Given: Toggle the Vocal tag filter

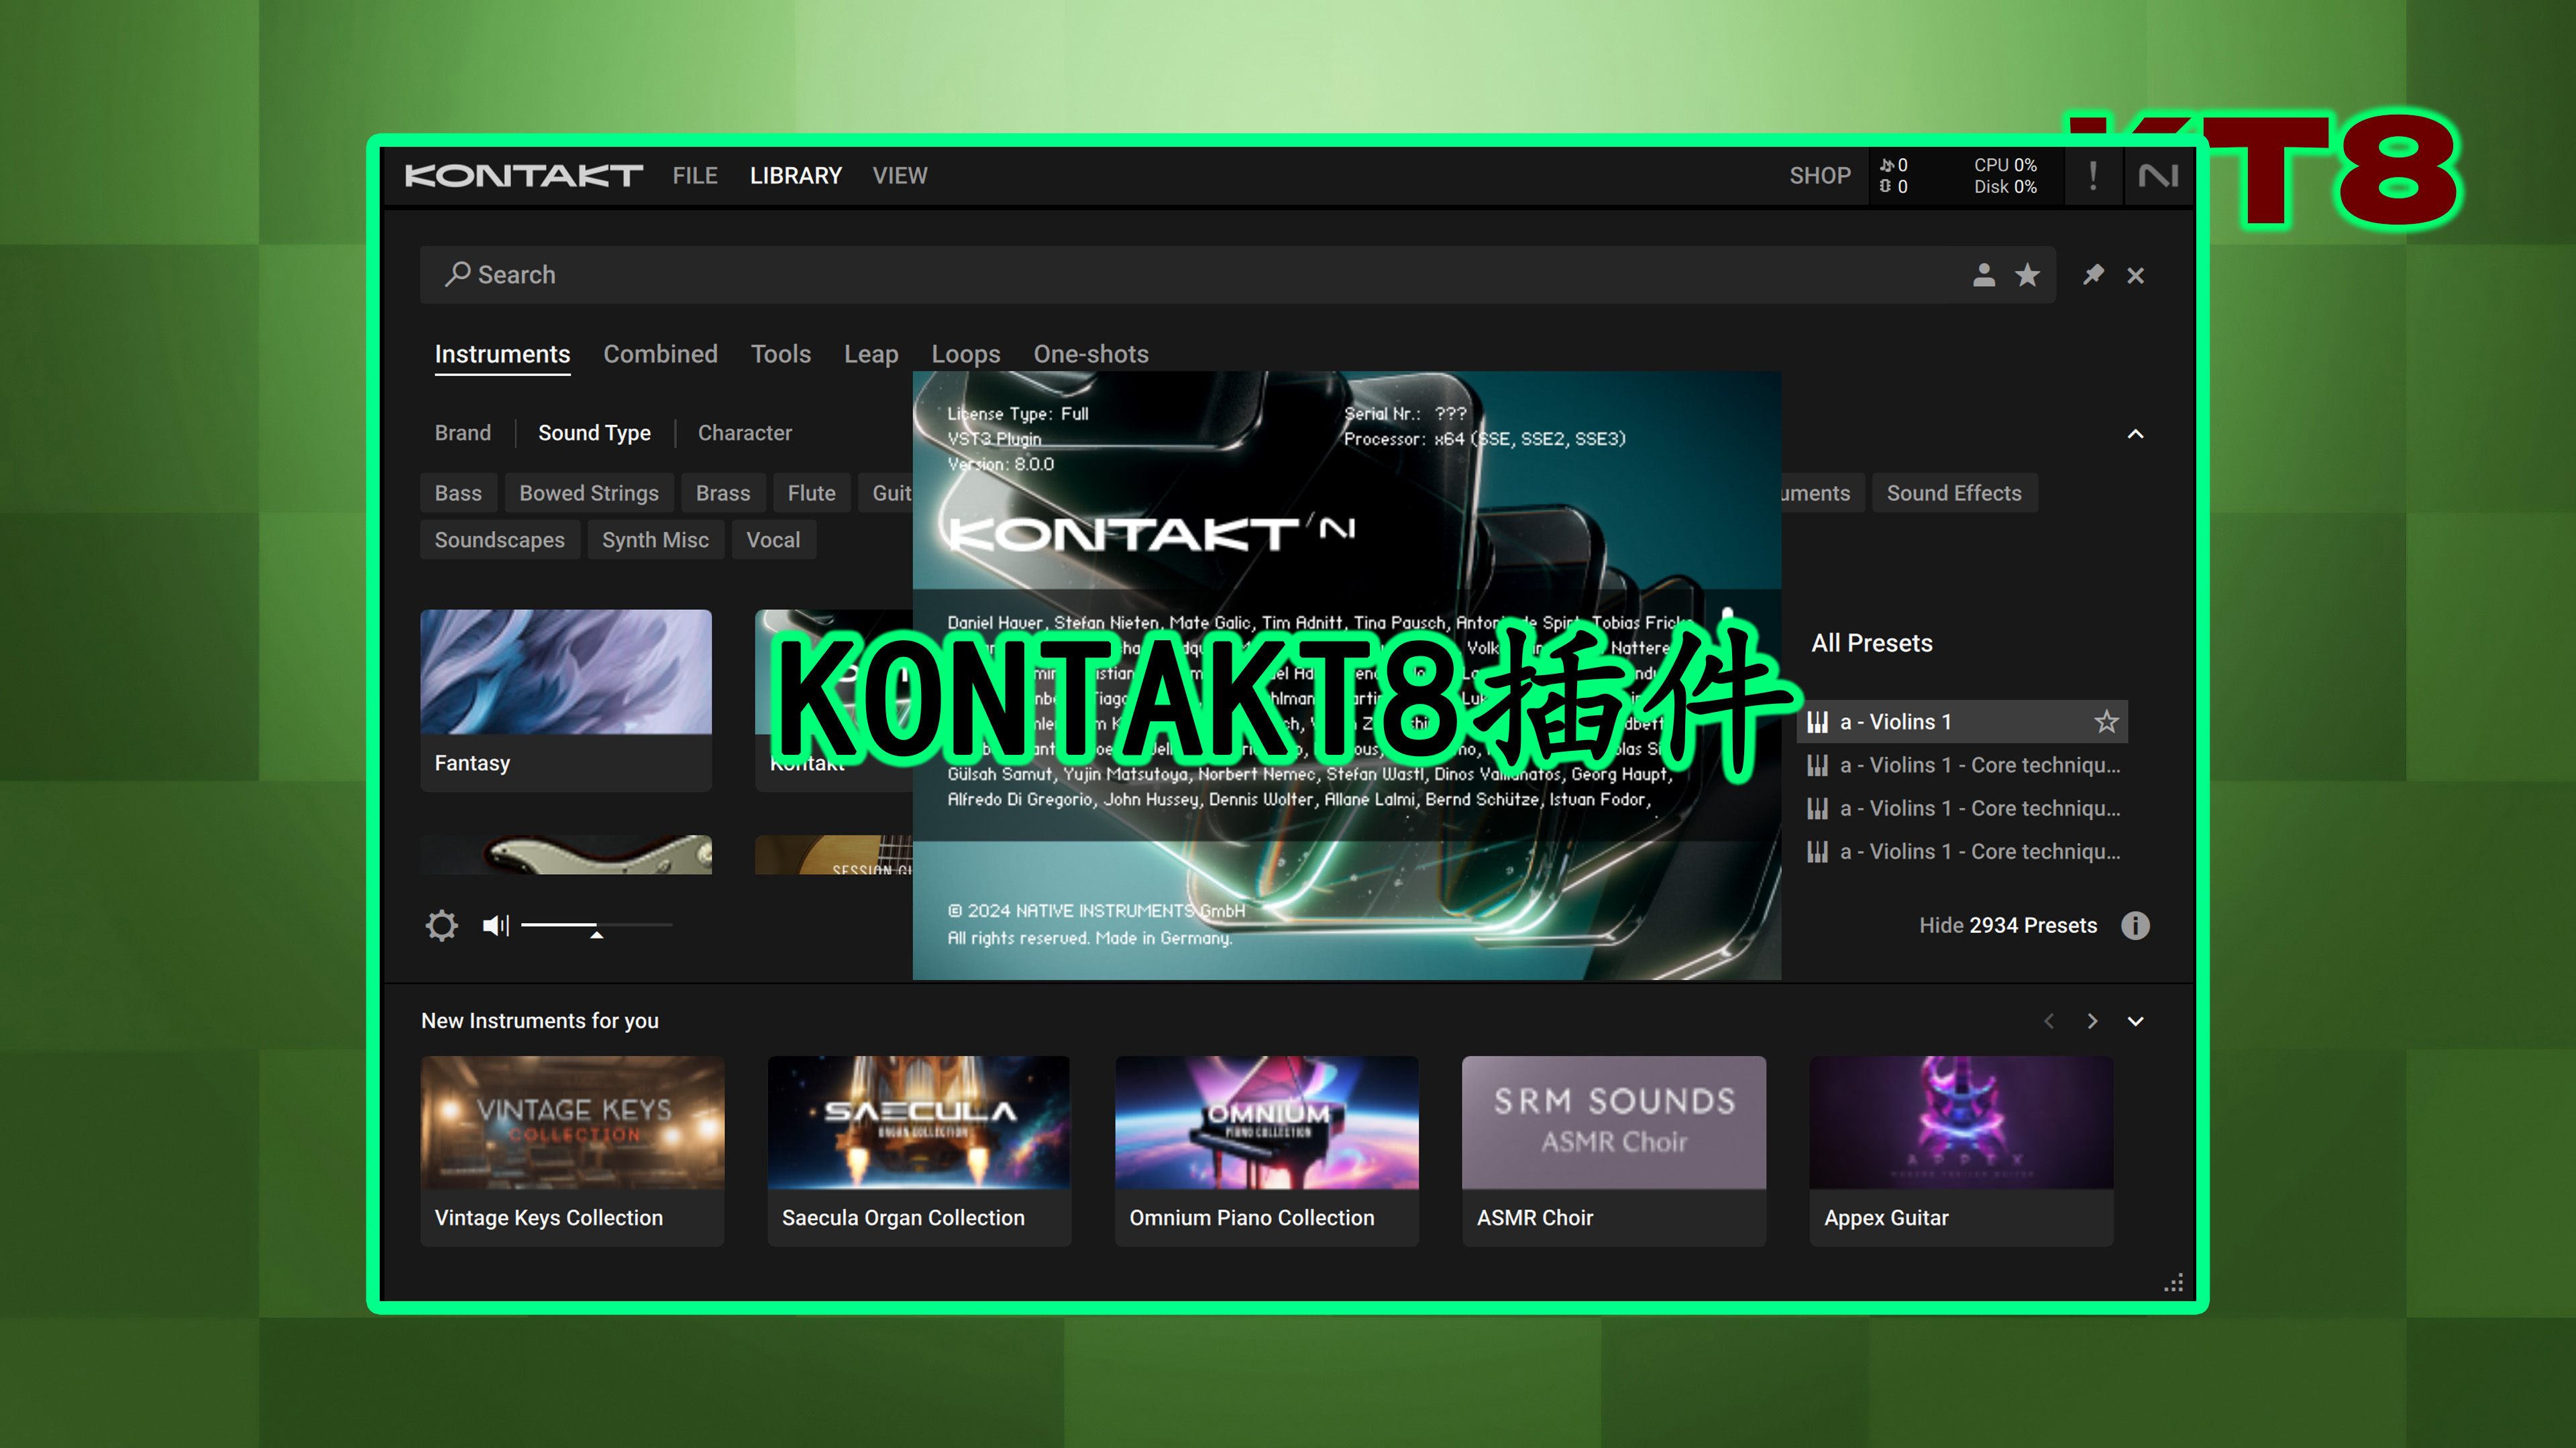Looking at the screenshot, I should 773,540.
